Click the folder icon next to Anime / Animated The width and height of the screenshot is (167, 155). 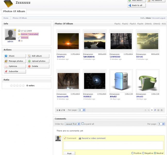(19, 34)
